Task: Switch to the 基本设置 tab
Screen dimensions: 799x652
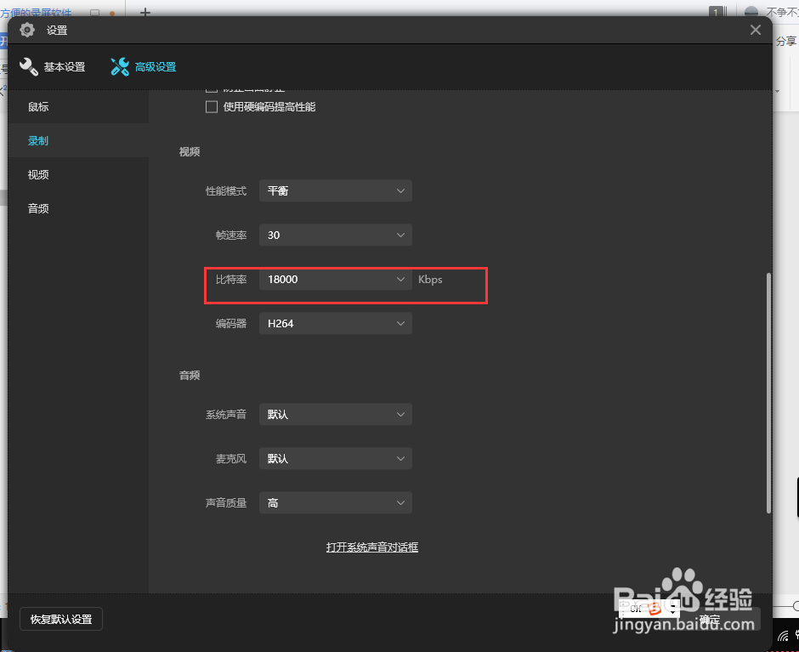Action: [64, 65]
